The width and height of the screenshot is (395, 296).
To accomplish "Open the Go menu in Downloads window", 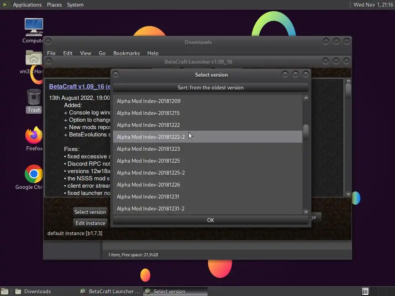I will (x=102, y=53).
